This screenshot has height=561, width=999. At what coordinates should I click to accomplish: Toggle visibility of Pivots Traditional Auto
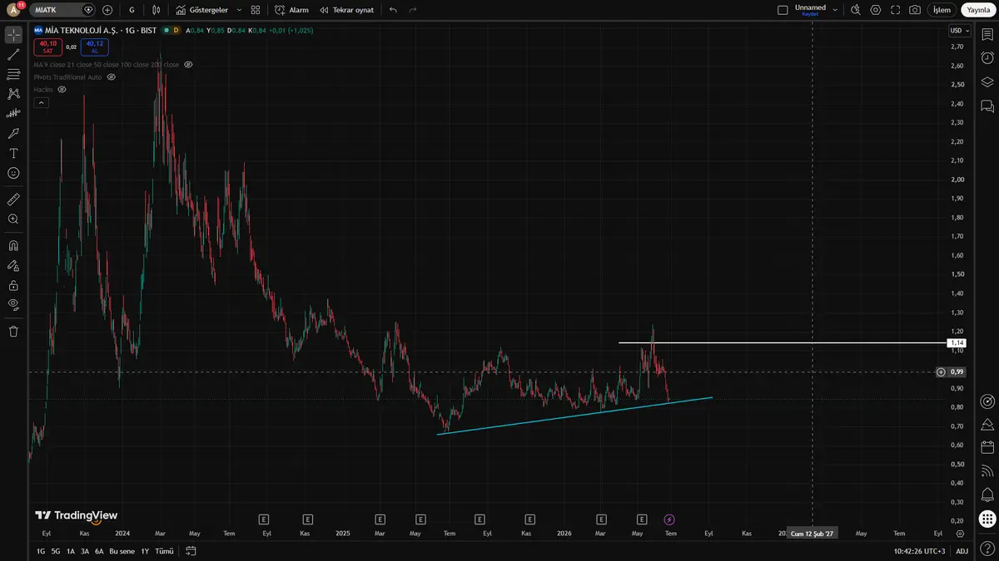click(x=111, y=76)
